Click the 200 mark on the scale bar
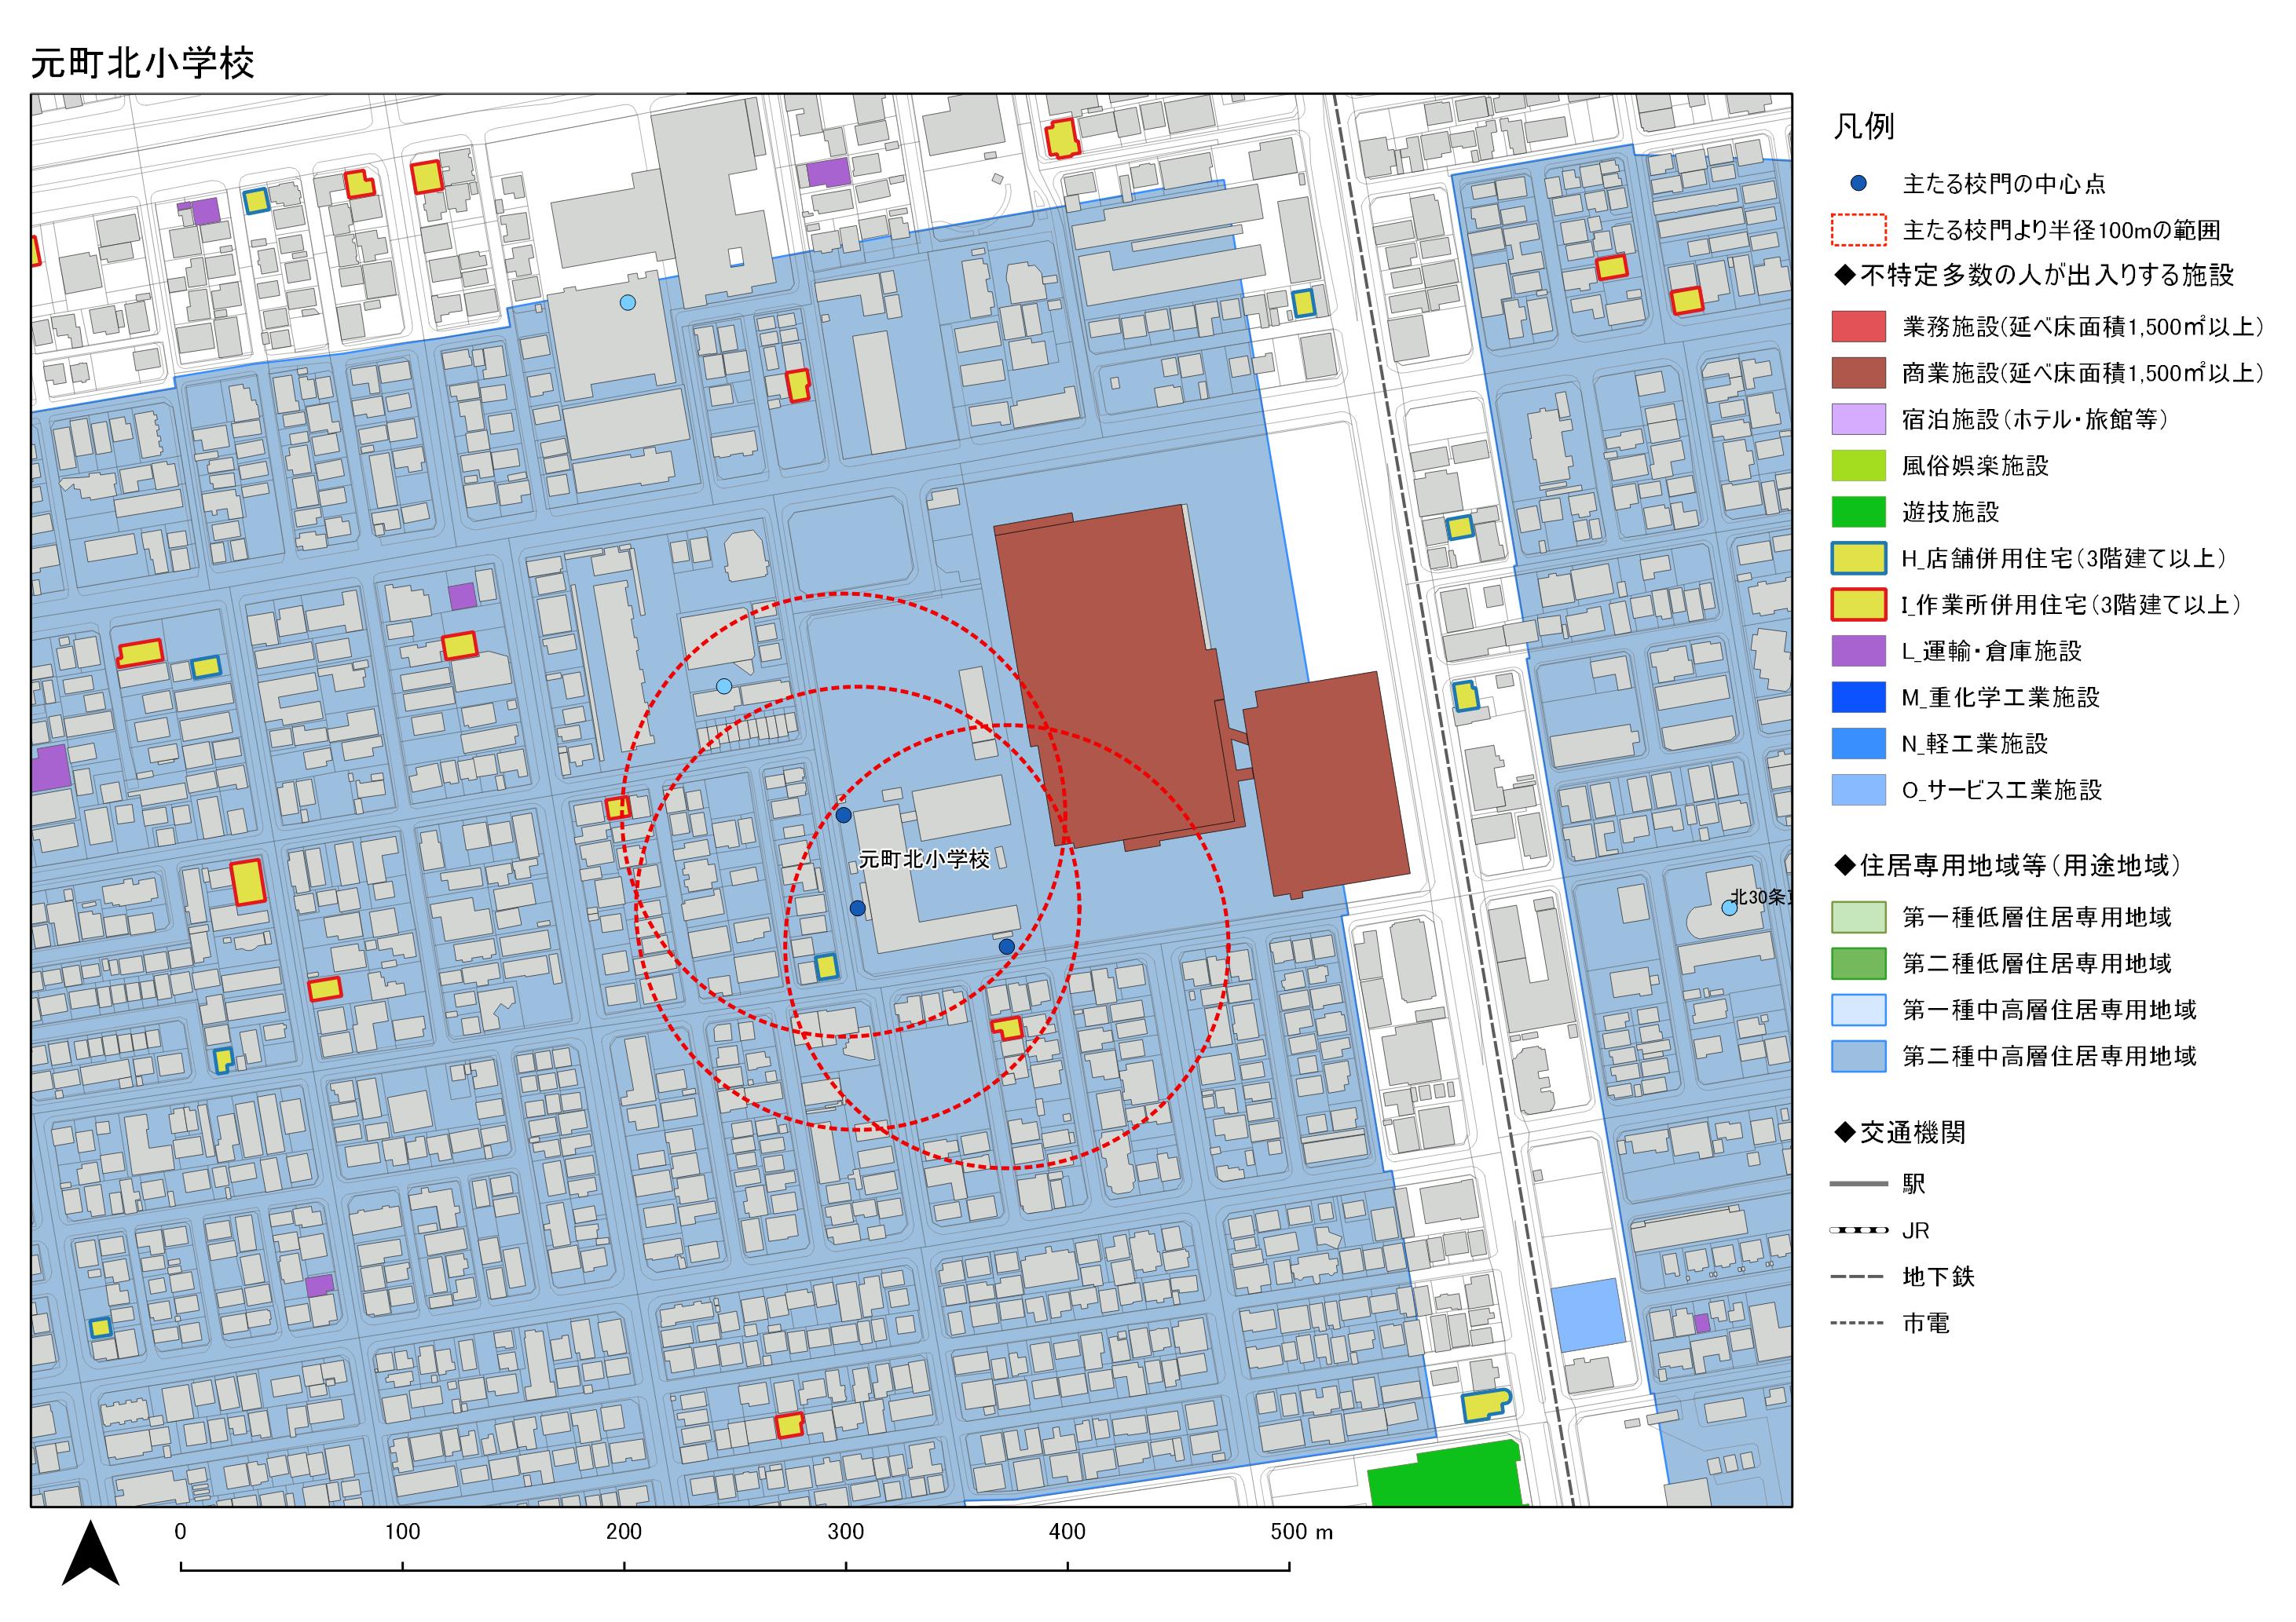The width and height of the screenshot is (2296, 1622). click(624, 1532)
